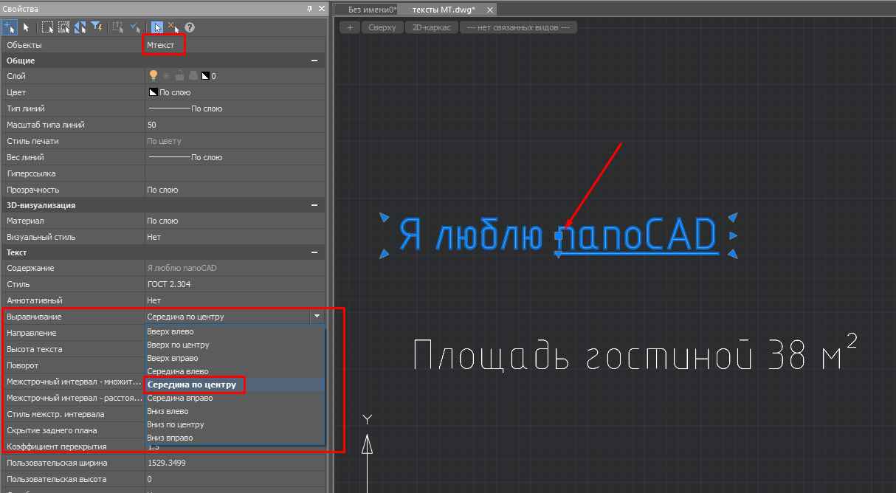This screenshot has width=896, height=493.
Task: Click the plain arrow cursor icon left of the dashed-rectangle icon
Action: (27, 27)
